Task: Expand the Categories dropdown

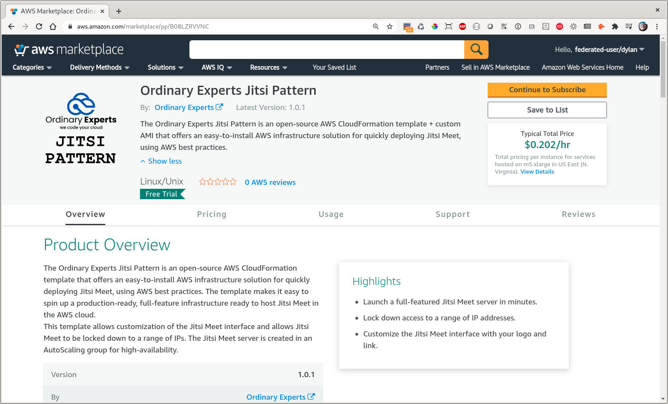Action: pyautogui.click(x=32, y=68)
